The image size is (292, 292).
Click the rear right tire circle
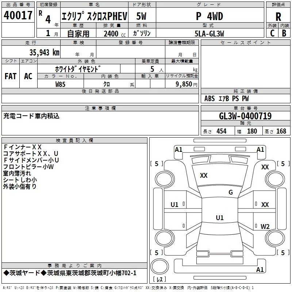[x=275, y=238]
